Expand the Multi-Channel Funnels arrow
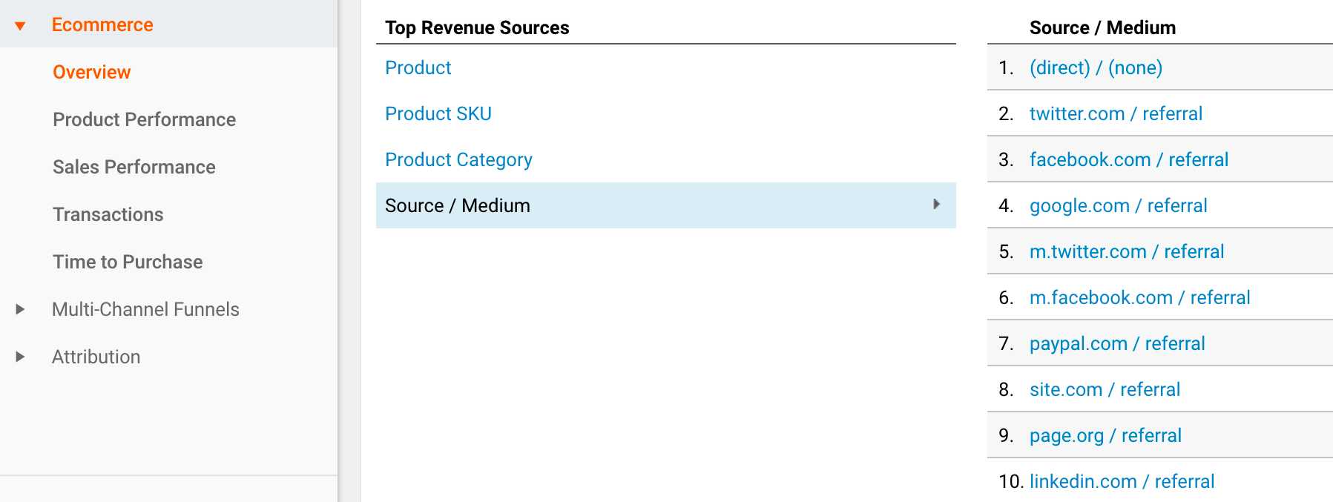Viewport: 1333px width, 502px height. point(20,309)
